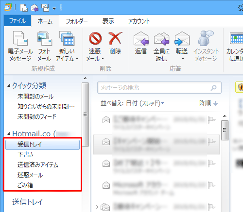Click the folder pane scroll up arrow

(85, 78)
